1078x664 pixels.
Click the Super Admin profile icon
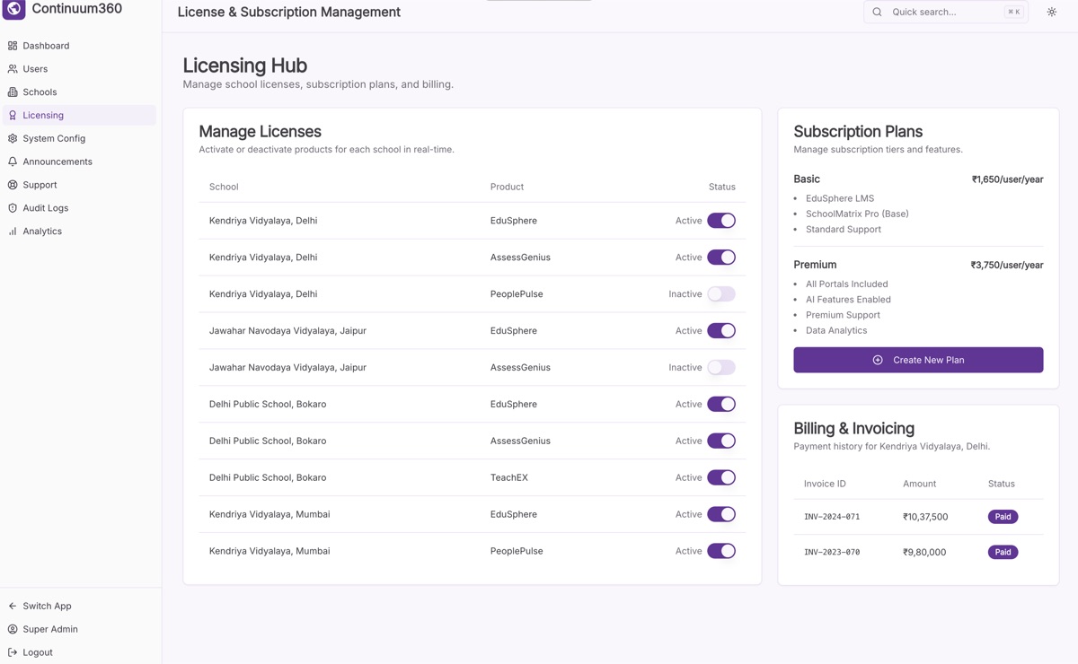tap(13, 630)
